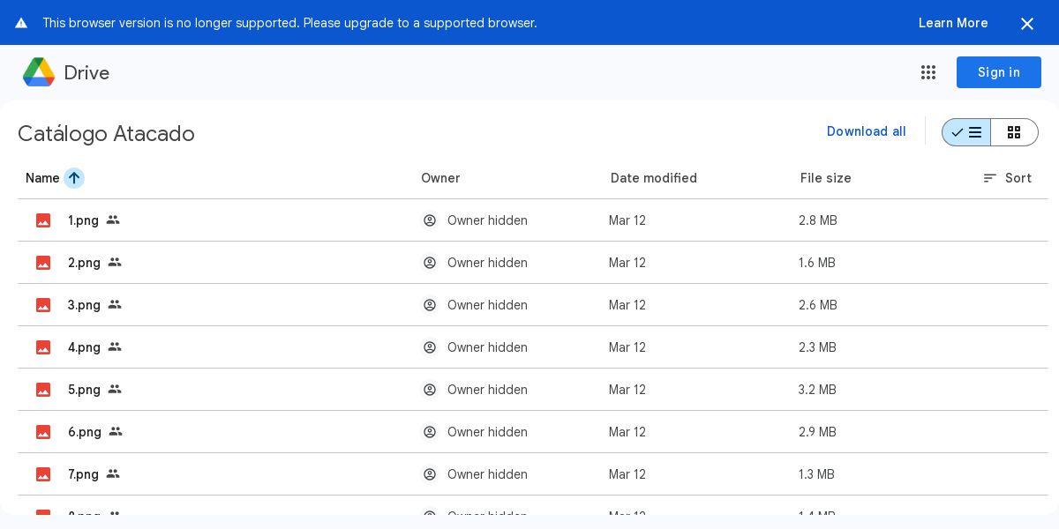Open the Google apps grid icon
The width and height of the screenshot is (1059, 529).
928,72
